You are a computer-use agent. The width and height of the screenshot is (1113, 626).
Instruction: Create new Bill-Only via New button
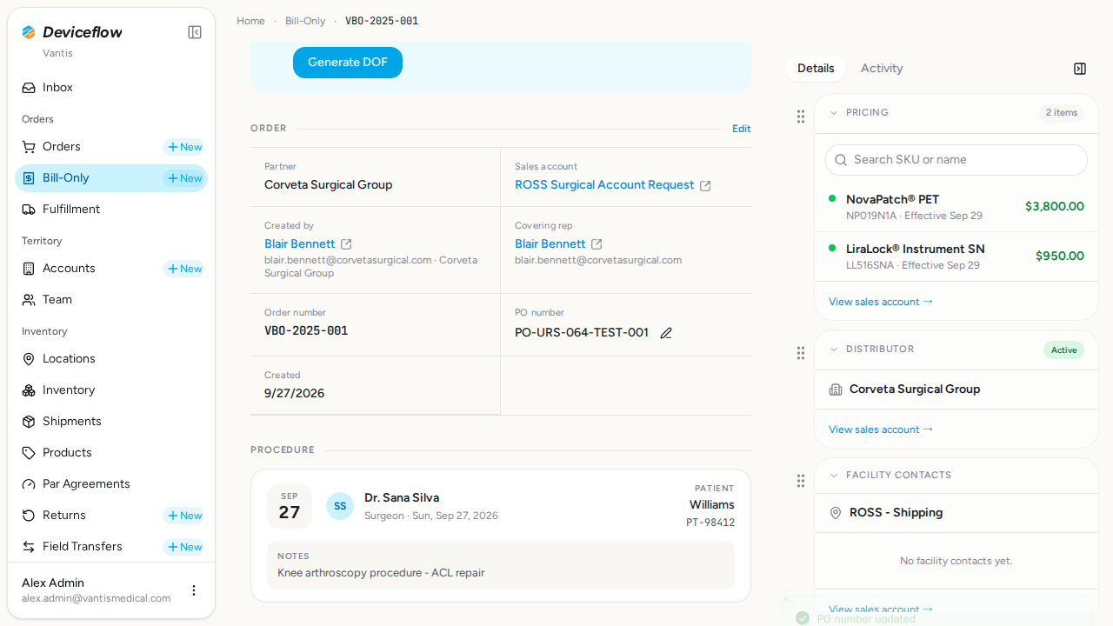tap(184, 178)
